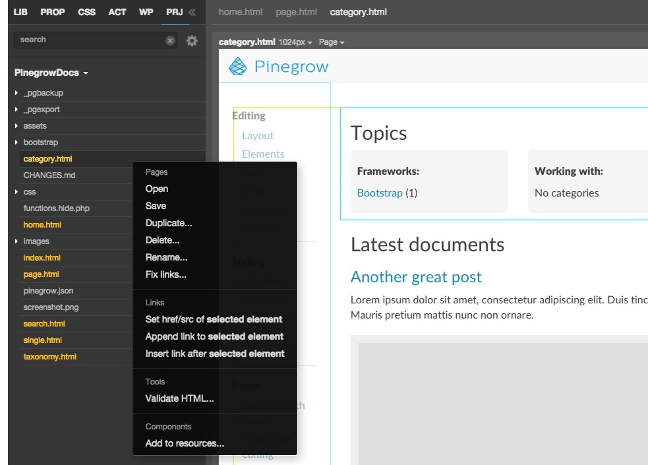Expand the assets folder
Screen dimensions: 648x465
click(16, 126)
